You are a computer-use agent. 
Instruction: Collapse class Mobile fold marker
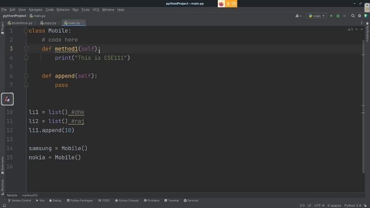pyautogui.click(x=26, y=31)
